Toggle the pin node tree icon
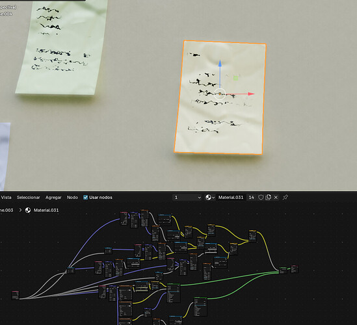The width and height of the screenshot is (357, 325). point(285,198)
